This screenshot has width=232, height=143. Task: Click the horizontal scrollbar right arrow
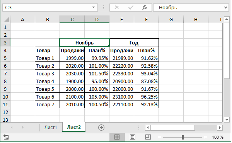point(220,128)
